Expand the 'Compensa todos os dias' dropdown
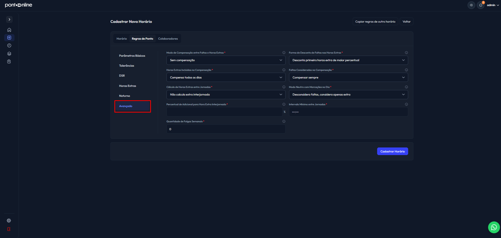 click(x=226, y=77)
